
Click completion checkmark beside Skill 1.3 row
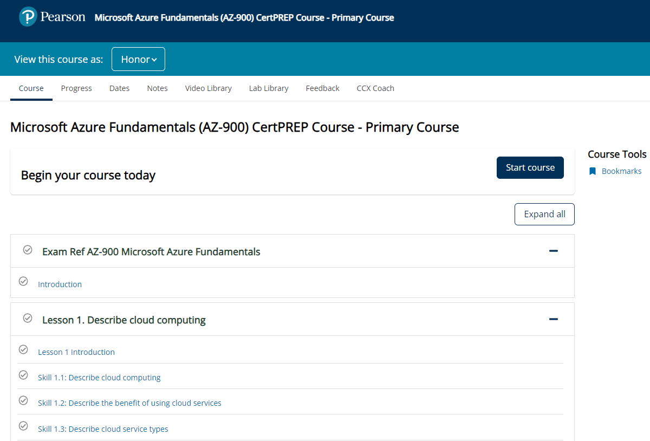pos(23,426)
